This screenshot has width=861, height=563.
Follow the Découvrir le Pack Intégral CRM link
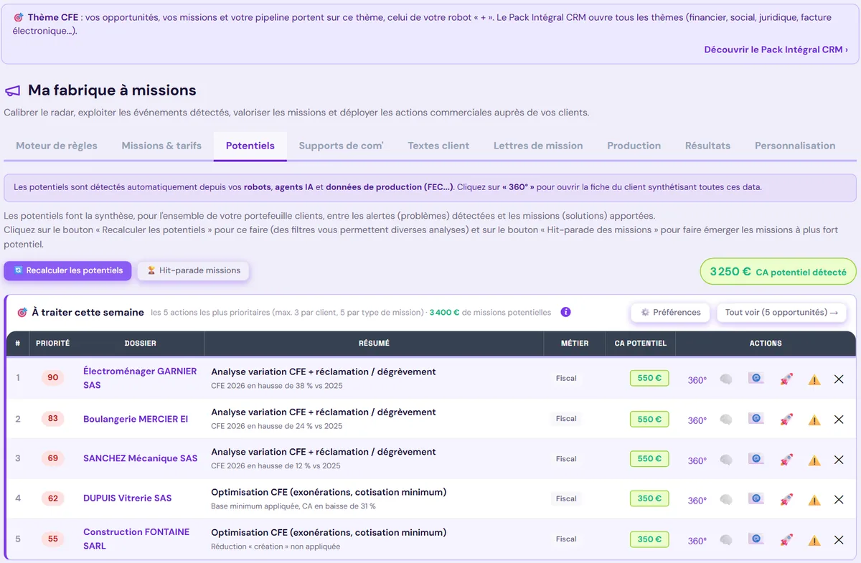(776, 49)
